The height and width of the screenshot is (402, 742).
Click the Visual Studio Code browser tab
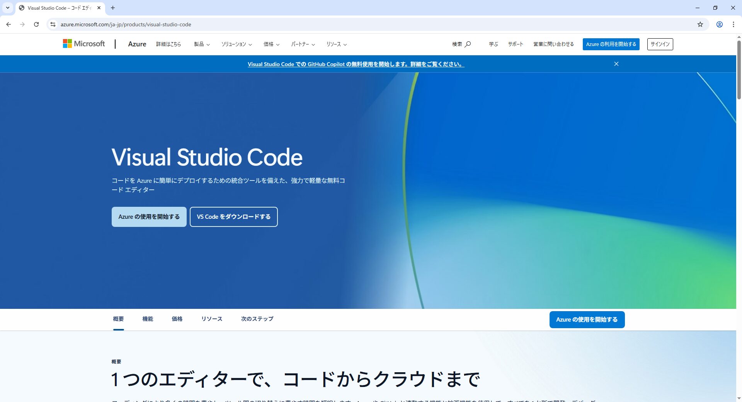(60, 8)
